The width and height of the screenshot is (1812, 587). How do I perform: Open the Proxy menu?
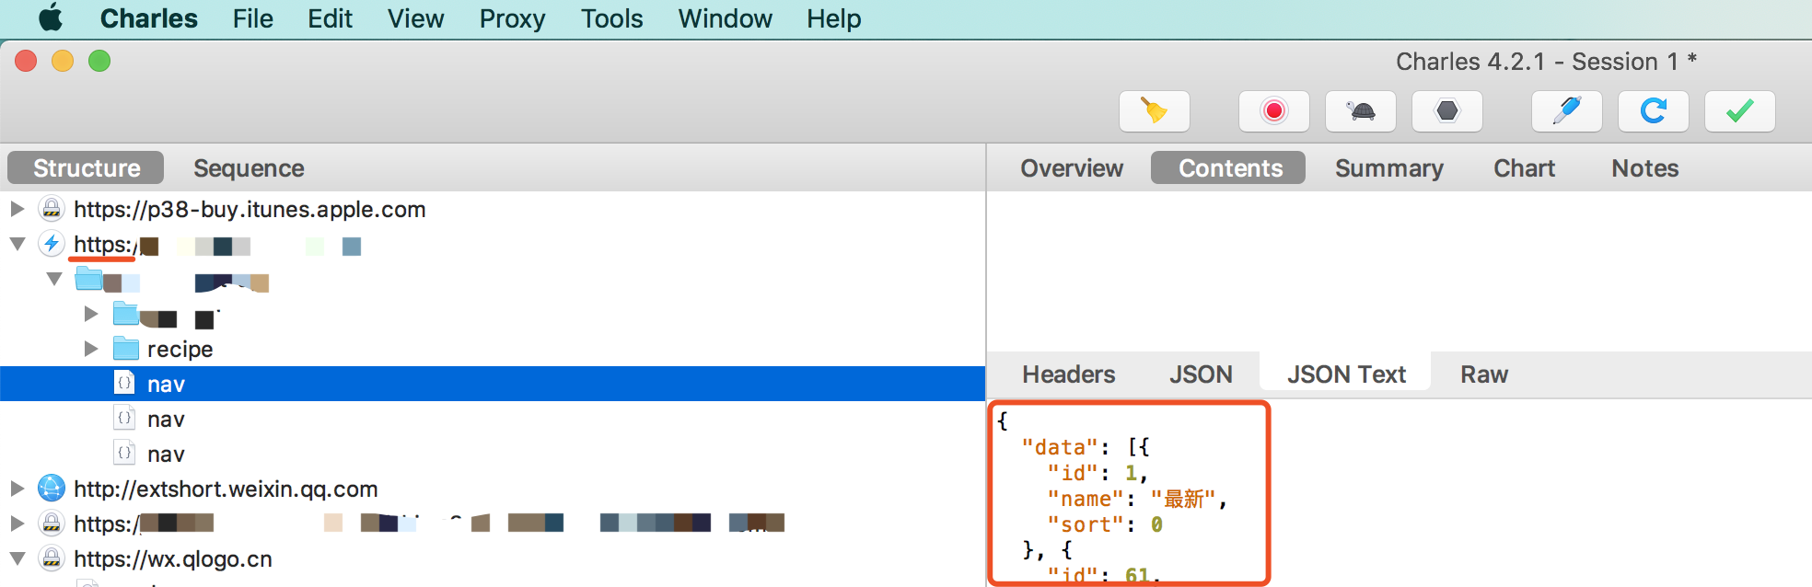tap(512, 18)
